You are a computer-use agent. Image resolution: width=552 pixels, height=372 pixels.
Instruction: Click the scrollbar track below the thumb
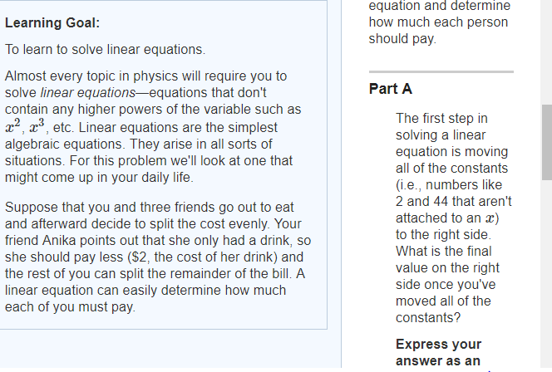point(547,274)
